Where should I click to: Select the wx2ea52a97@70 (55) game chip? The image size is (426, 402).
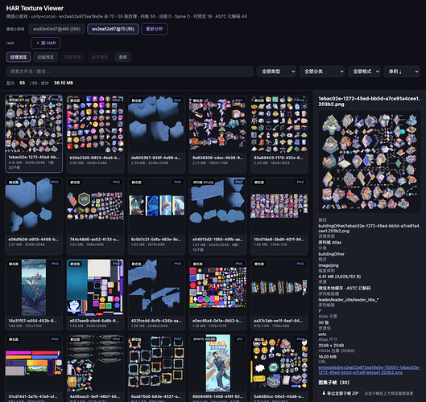[x=113, y=29]
